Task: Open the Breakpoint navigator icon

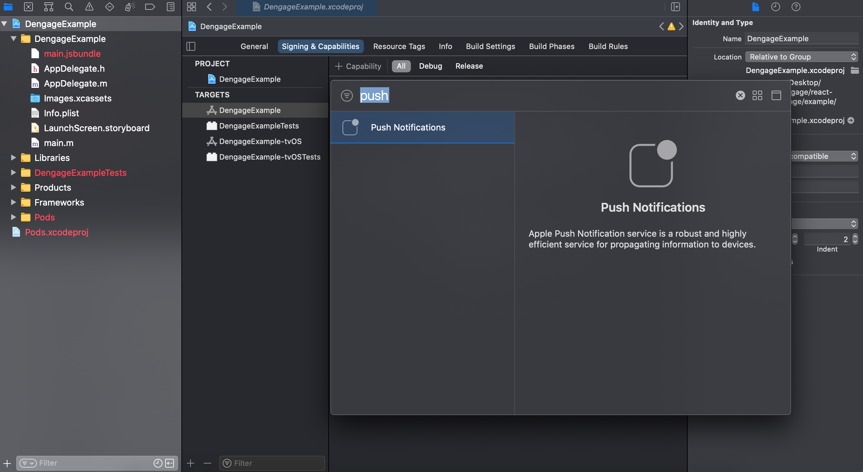Action: click(x=150, y=7)
